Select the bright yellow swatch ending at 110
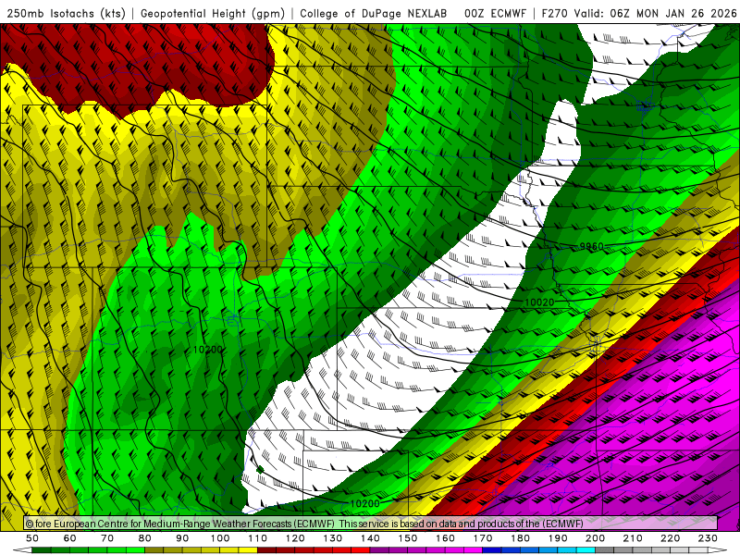 coord(248,550)
